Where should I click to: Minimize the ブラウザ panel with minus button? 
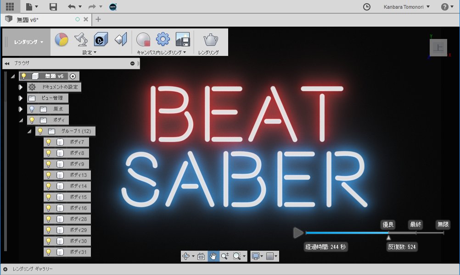(x=132, y=63)
